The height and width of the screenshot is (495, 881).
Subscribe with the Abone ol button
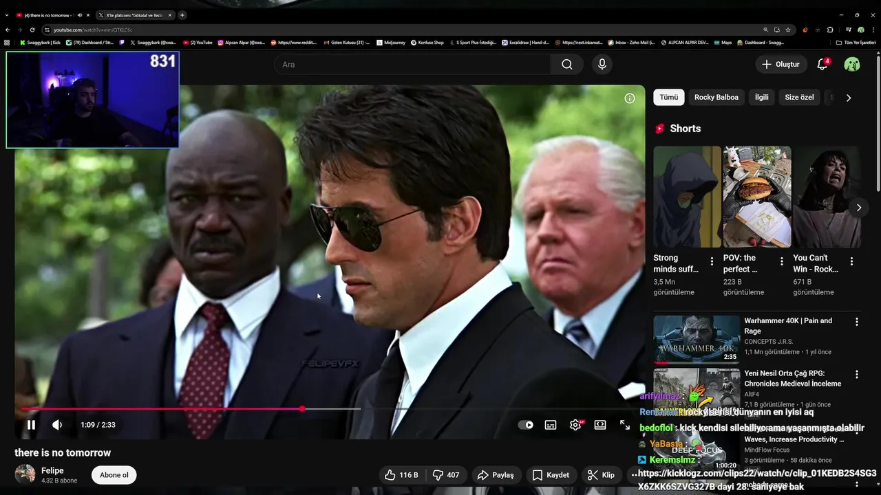pos(114,475)
